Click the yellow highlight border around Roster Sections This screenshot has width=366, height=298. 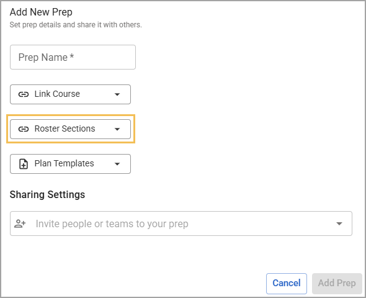click(71, 115)
